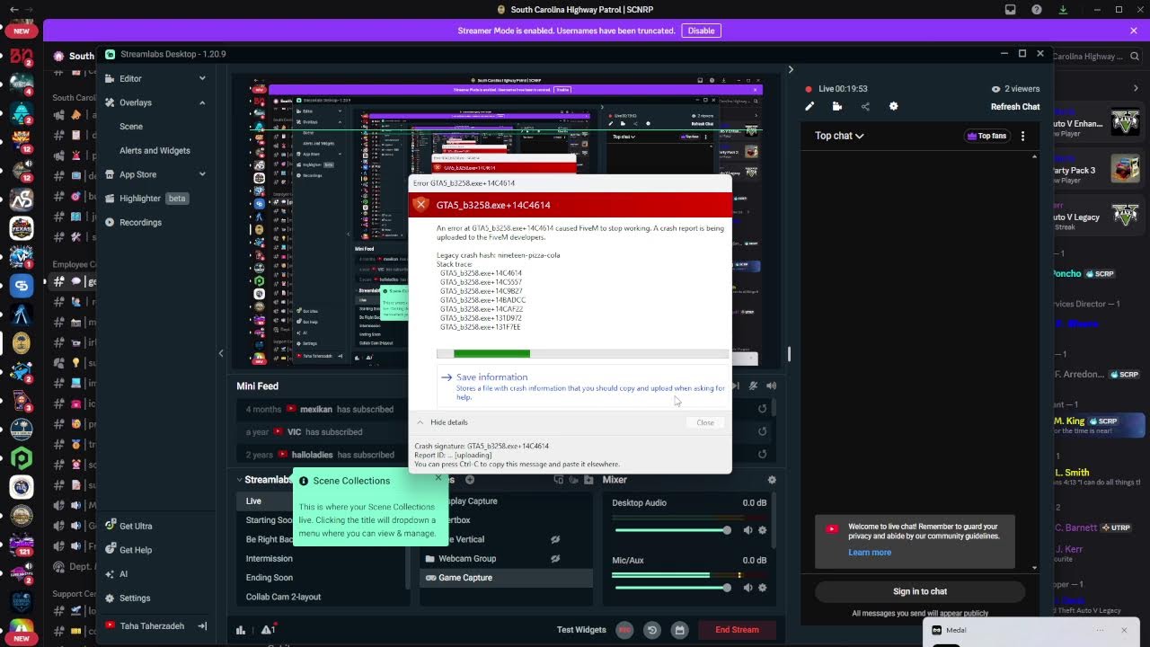
Task: Toggle visibility of Webcam Group source
Action: point(555,559)
